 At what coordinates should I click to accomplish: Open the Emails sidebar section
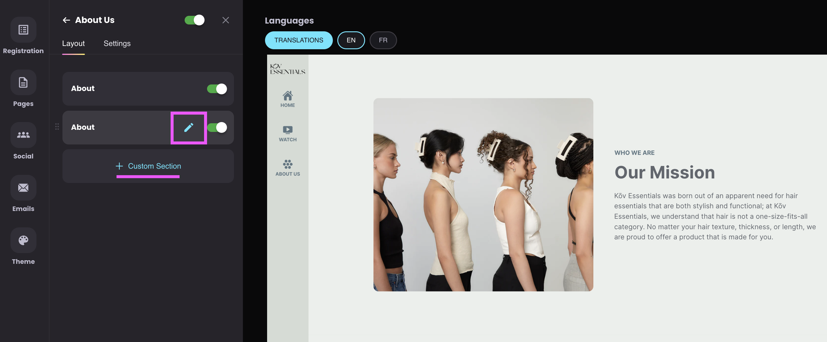pos(23,194)
